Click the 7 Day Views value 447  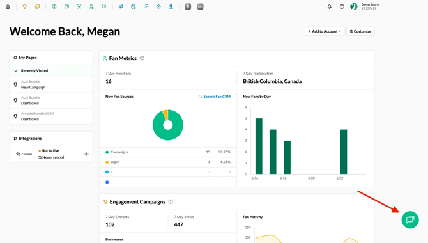click(178, 224)
